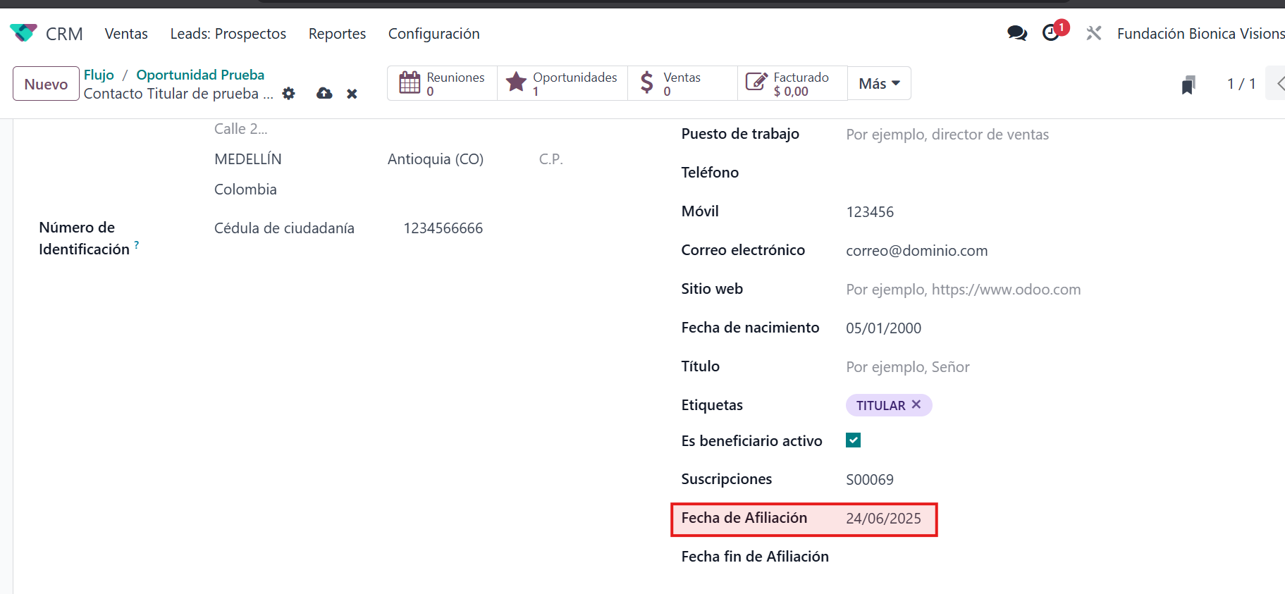Click the bookmark icon near the pager
This screenshot has width=1285, height=594.
click(1188, 85)
